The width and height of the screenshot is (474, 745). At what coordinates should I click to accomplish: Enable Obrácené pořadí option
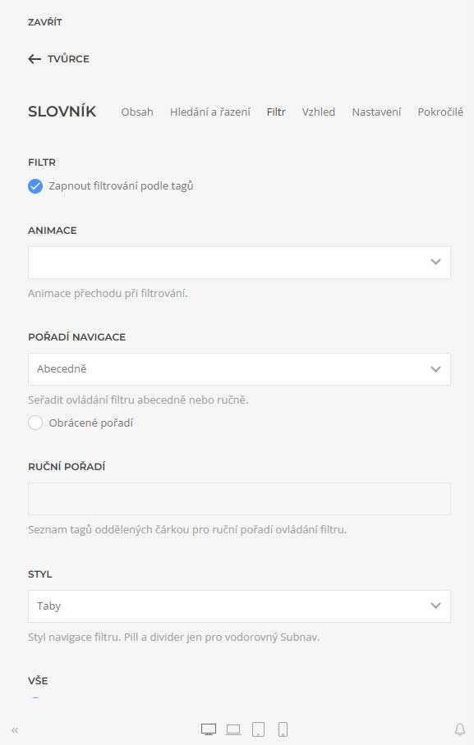pos(35,423)
